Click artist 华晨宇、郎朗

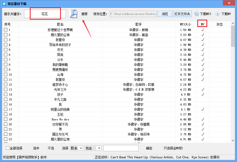[x=138, y=30]
